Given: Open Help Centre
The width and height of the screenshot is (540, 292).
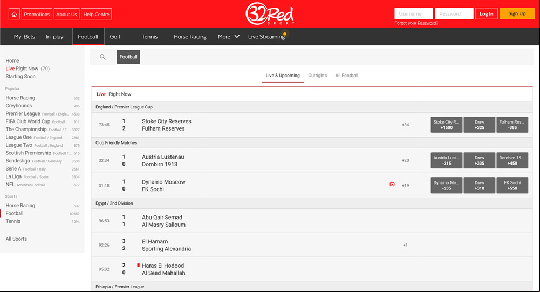Looking at the screenshot, I should (96, 14).
